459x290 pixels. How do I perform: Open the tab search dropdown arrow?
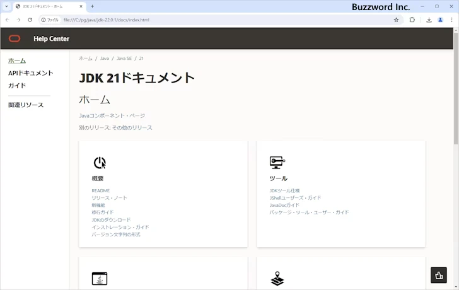[x=6, y=6]
